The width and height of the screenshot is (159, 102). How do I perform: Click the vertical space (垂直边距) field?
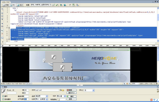[x=26, y=96]
